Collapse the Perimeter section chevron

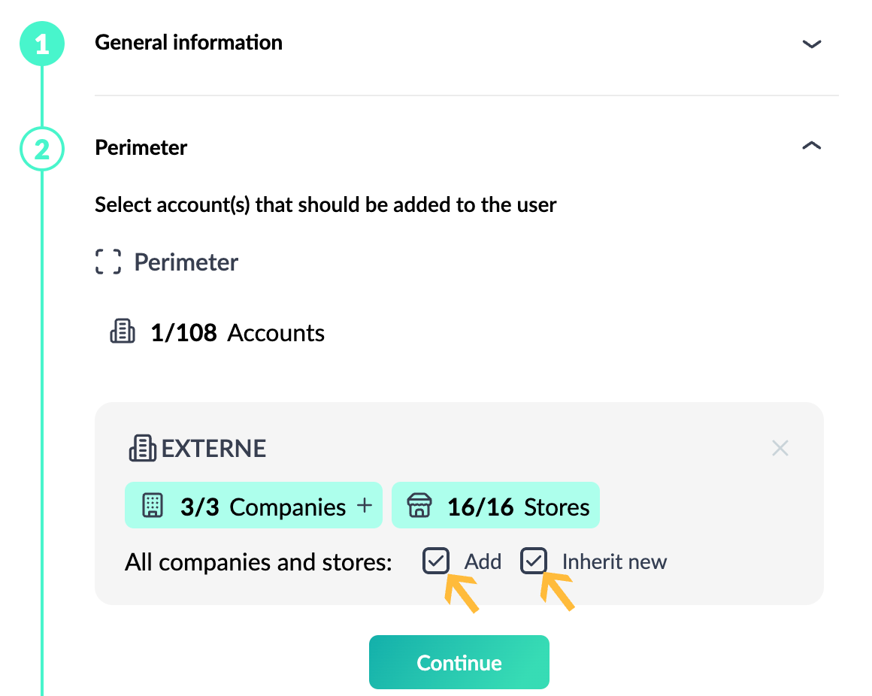click(x=812, y=146)
